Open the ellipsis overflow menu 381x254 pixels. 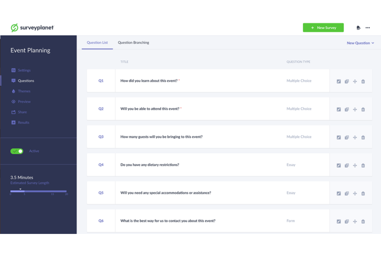tap(368, 28)
